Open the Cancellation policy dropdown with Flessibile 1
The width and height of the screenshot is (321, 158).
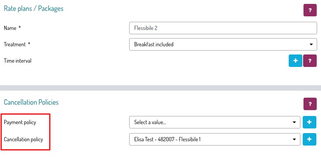point(215,139)
